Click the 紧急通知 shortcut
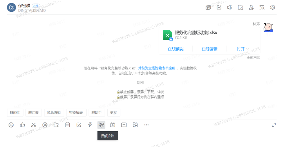 point(54,113)
